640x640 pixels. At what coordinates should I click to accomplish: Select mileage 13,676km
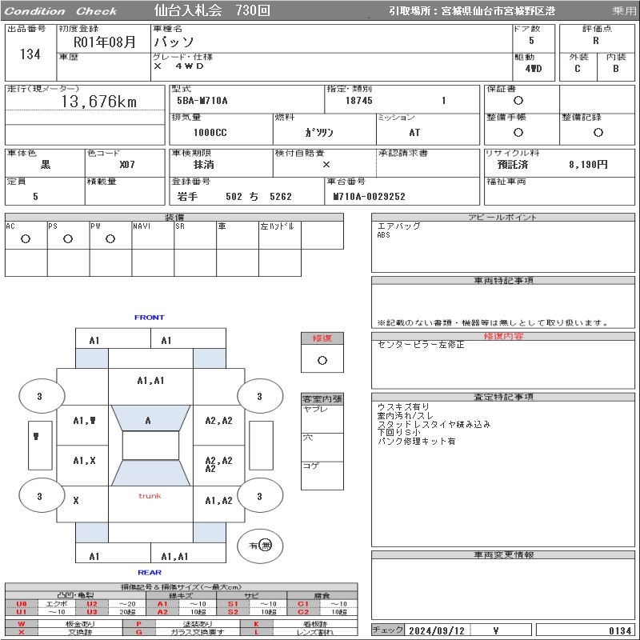coord(98,102)
